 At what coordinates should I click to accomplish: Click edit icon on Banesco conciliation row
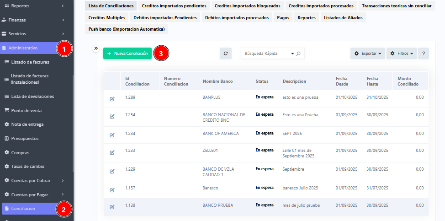pos(112,190)
